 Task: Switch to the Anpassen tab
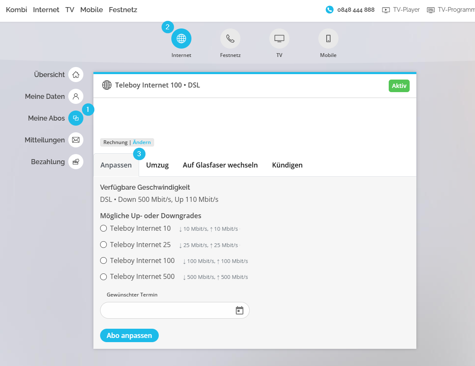(x=116, y=165)
